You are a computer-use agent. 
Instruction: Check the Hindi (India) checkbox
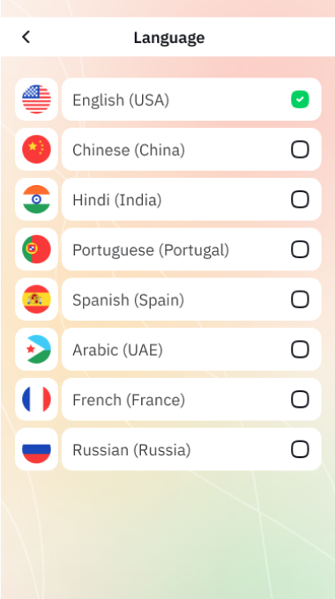300,199
